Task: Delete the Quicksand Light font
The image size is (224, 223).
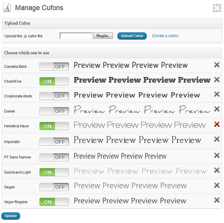Action: coord(217,170)
